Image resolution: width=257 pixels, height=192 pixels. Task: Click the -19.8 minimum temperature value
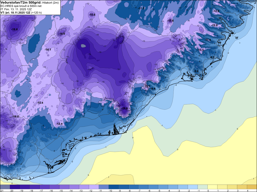tap(124, 109)
